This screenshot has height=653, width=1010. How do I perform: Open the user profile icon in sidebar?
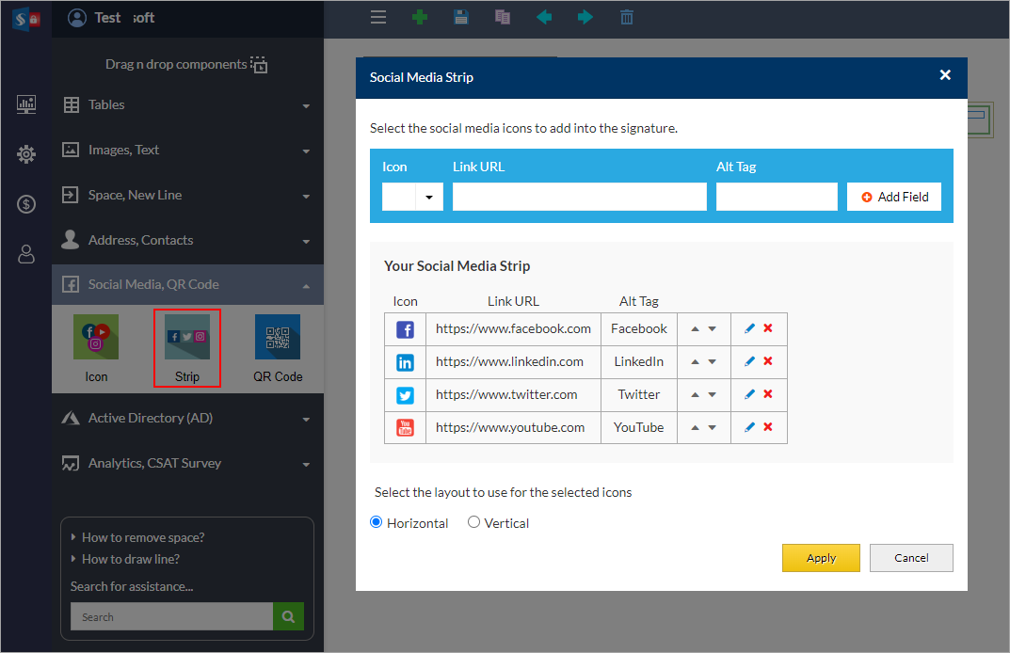[26, 254]
